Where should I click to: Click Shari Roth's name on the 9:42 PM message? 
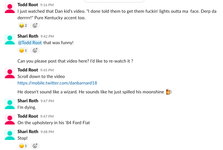click(28, 36)
